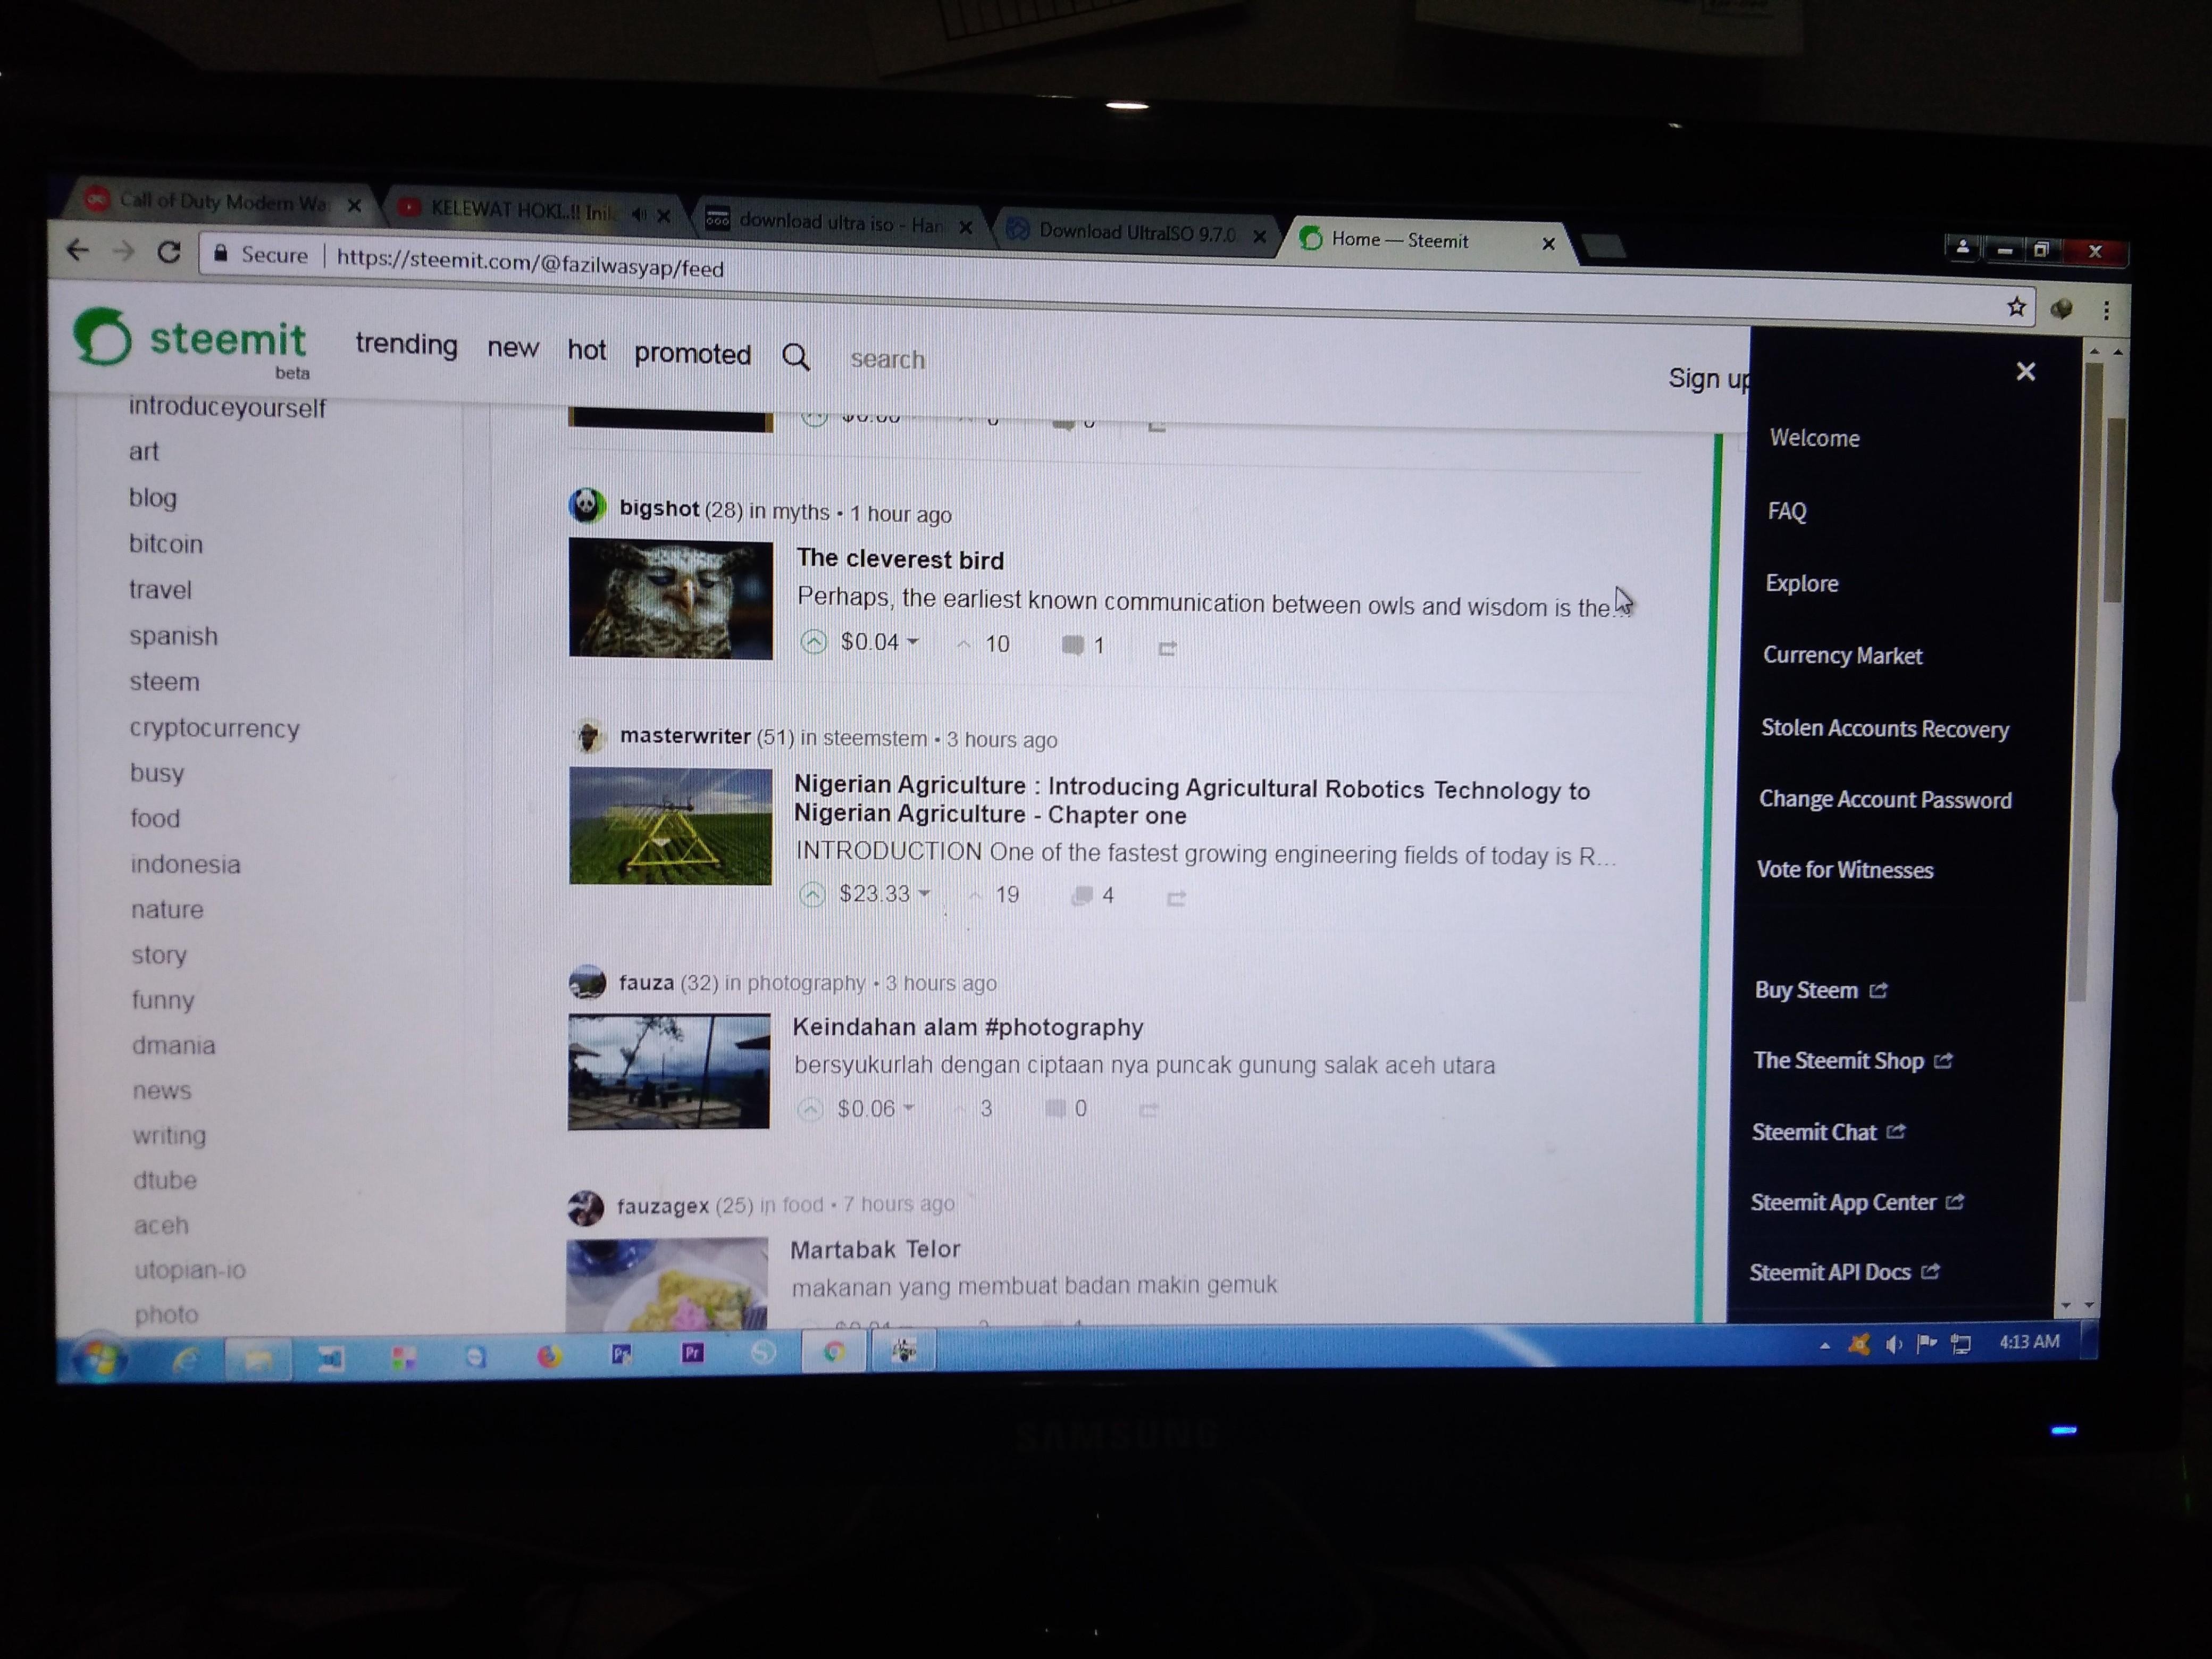Click the browser forward arrow
This screenshot has width=2212, height=1659.
[x=124, y=251]
